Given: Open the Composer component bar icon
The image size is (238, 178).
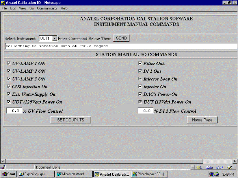Looking at the screenshot, I should (230, 167).
